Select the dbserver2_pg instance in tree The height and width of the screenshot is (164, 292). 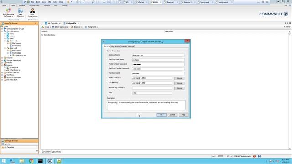pos(20,56)
